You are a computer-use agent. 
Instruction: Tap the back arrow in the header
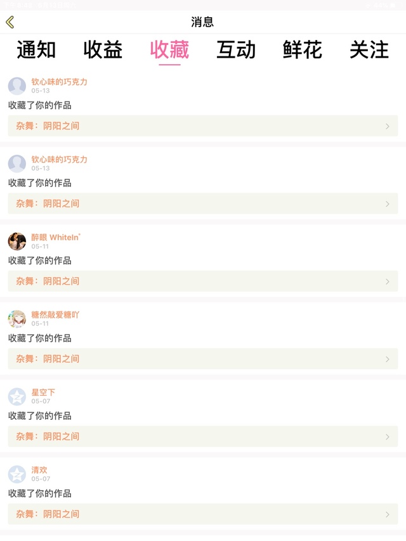pyautogui.click(x=10, y=22)
